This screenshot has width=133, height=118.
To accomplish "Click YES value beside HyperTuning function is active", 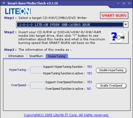I will click(x=89, y=73).
